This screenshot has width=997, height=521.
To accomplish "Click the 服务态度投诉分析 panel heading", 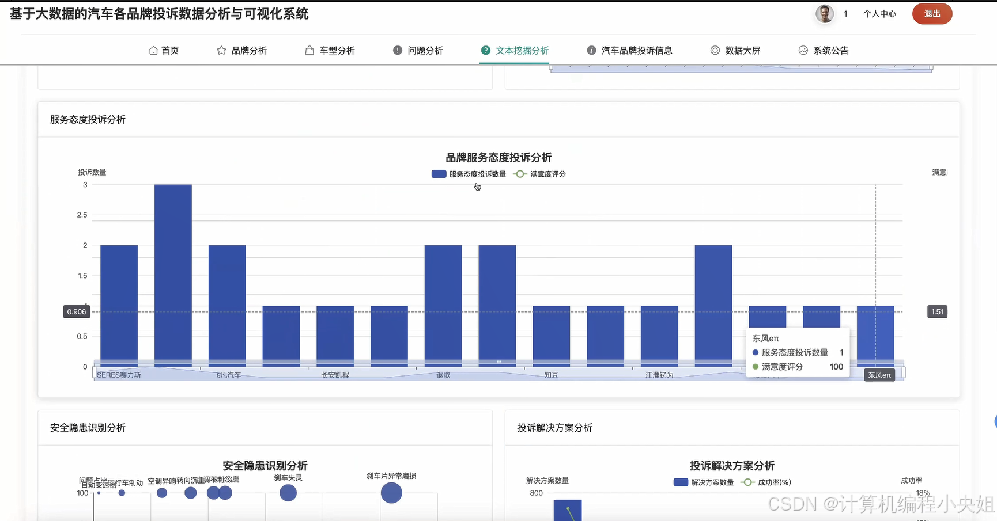I will click(x=88, y=120).
